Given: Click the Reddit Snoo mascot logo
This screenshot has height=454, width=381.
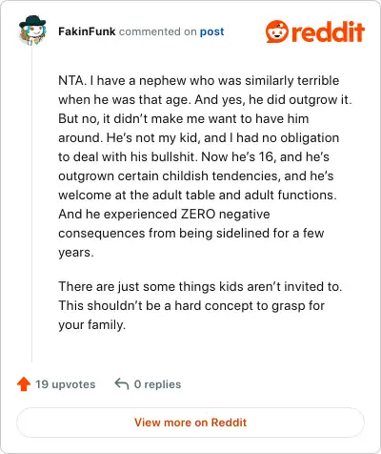Looking at the screenshot, I should [x=277, y=31].
